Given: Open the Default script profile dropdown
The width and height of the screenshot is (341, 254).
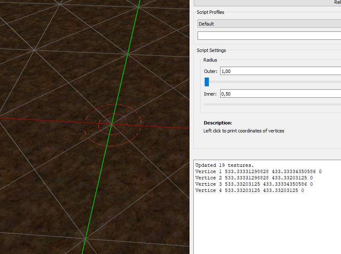Looking at the screenshot, I should click(x=269, y=24).
